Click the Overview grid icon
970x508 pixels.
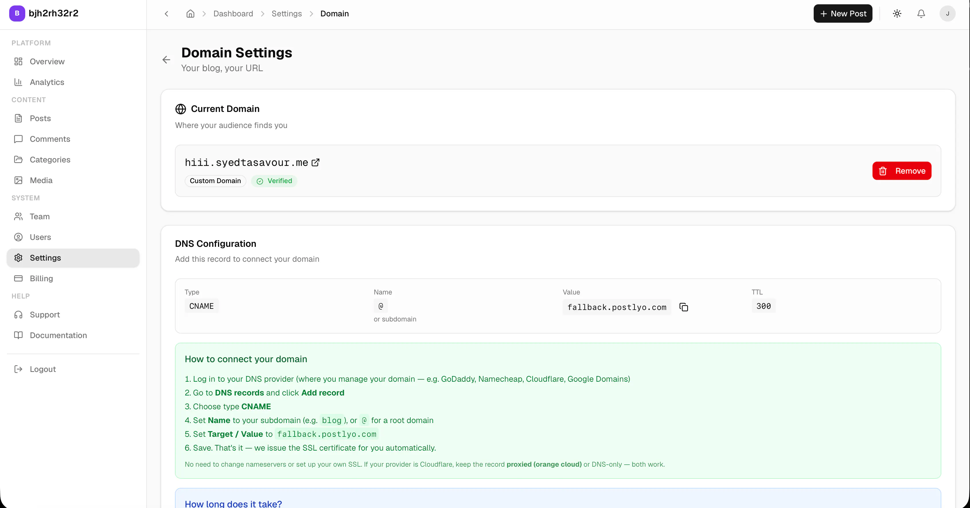pyautogui.click(x=18, y=61)
